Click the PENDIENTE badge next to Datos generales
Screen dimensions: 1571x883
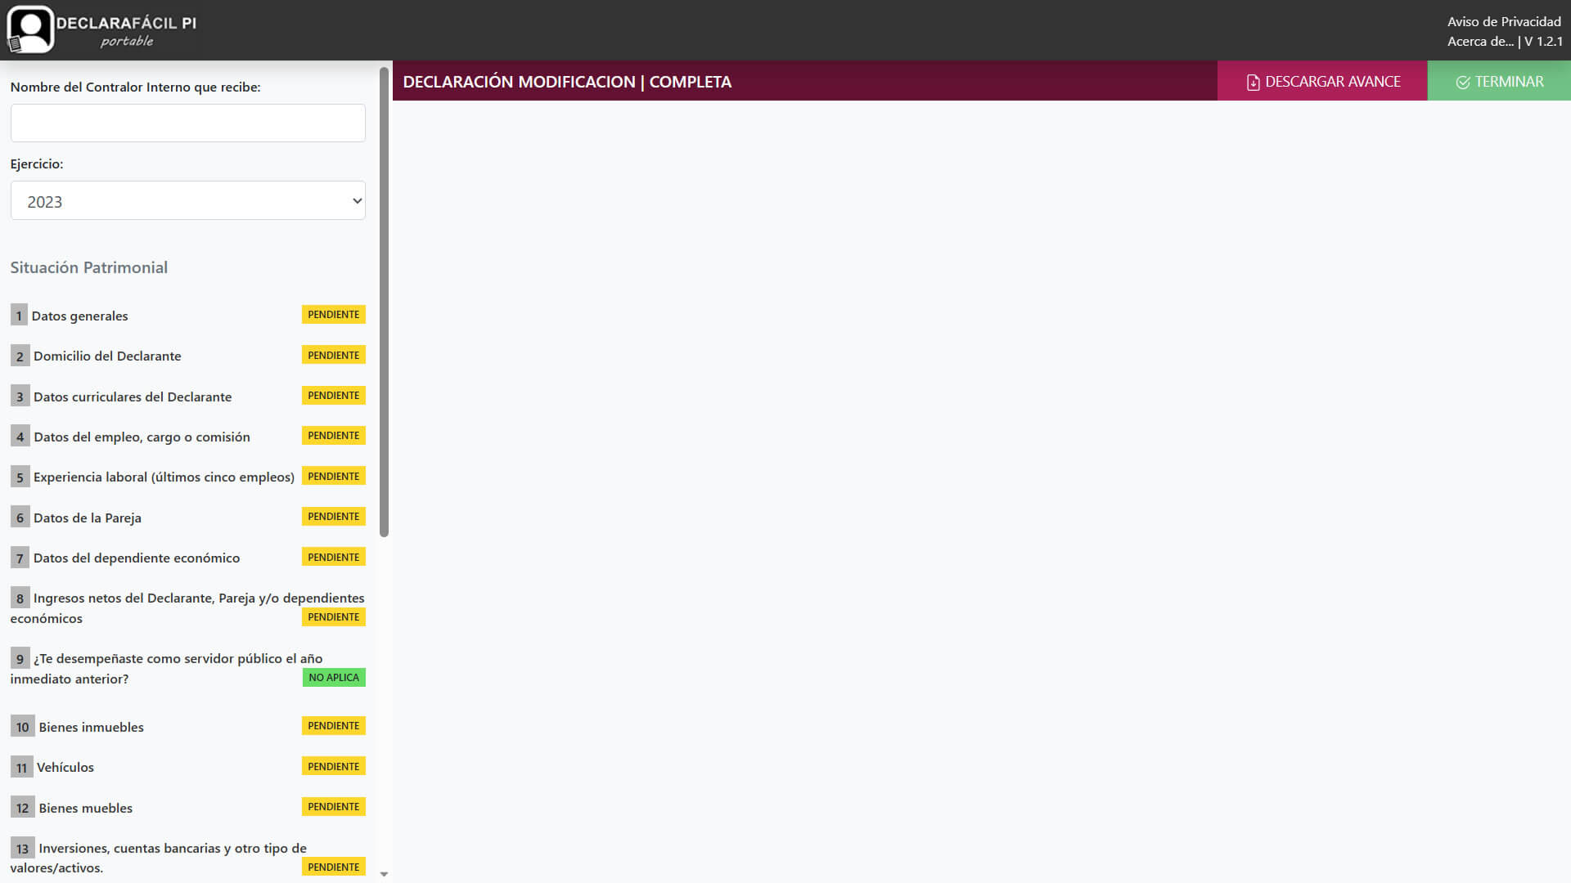pos(334,315)
